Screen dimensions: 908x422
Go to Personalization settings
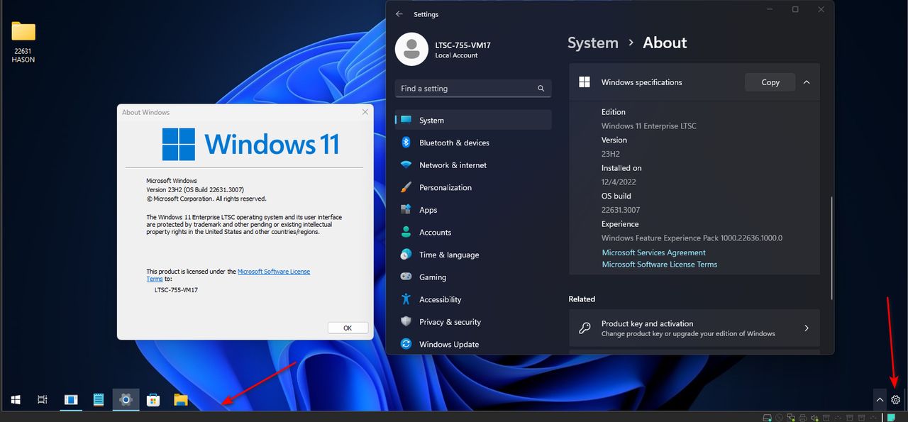[473, 187]
